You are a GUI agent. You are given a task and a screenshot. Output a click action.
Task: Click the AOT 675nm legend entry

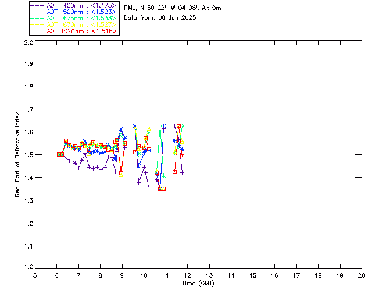74,18
